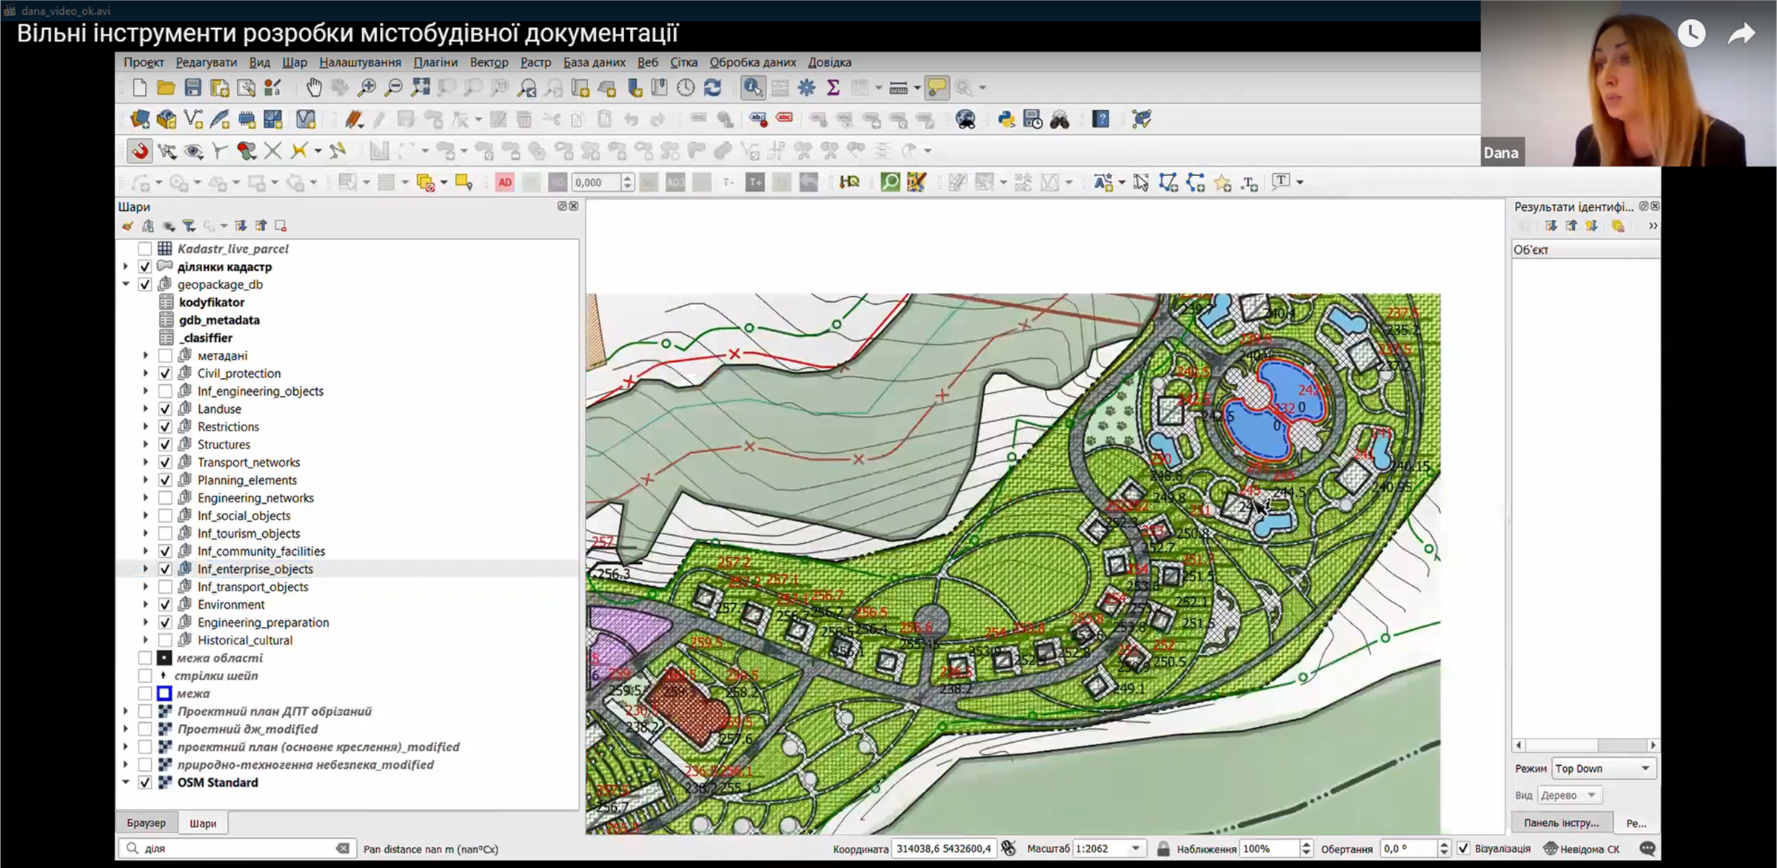Uncheck the Landuse layer group checkbox
This screenshot has height=868, width=1777.
pos(165,409)
